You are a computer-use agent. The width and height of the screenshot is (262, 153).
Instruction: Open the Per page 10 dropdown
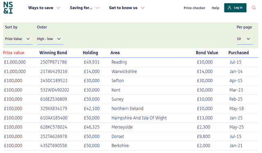point(245,39)
